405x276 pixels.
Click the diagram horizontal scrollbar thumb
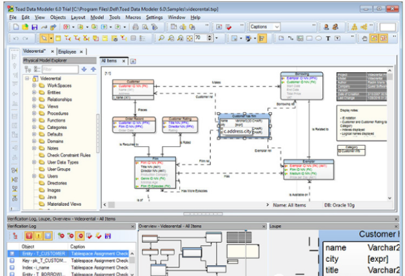coord(112,204)
